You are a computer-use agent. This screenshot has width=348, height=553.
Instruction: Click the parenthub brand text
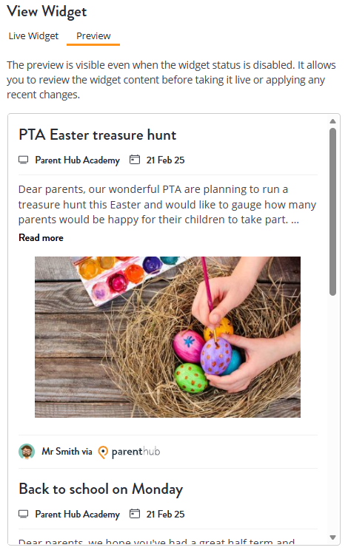[x=136, y=452]
